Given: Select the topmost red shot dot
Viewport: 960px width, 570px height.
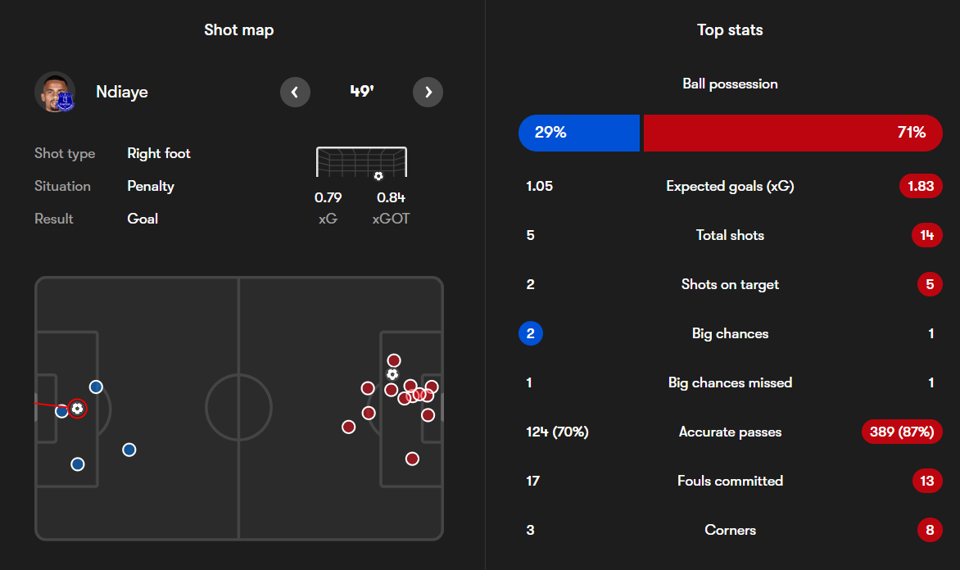Looking at the screenshot, I should coord(394,360).
